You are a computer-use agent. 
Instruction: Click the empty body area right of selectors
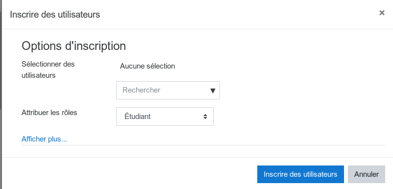coord(301,100)
